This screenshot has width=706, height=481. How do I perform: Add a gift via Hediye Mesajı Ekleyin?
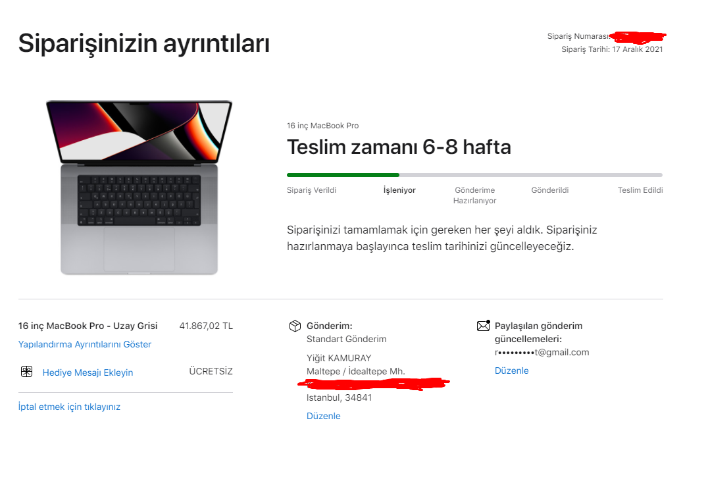coord(88,373)
